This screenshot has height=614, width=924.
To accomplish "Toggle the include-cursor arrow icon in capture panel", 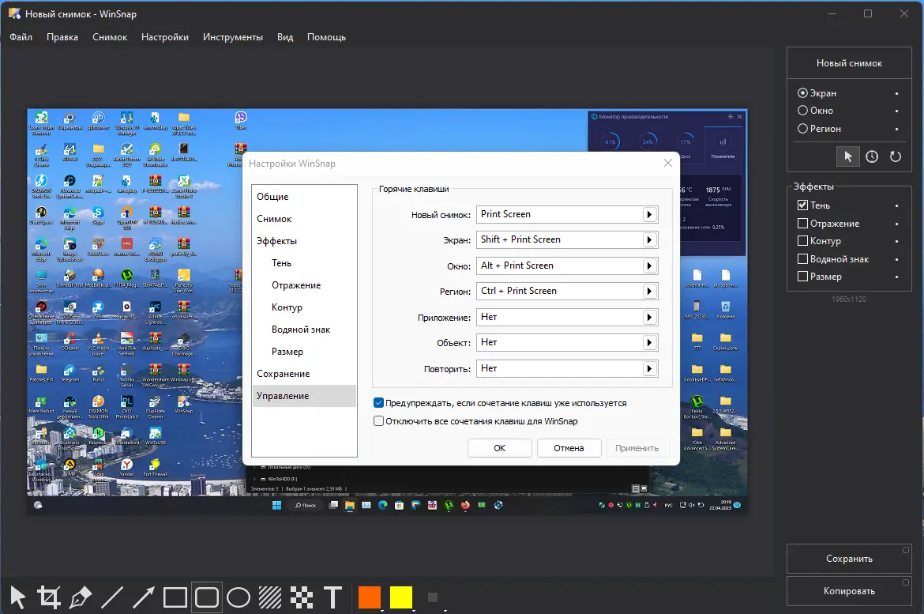I will coord(848,156).
